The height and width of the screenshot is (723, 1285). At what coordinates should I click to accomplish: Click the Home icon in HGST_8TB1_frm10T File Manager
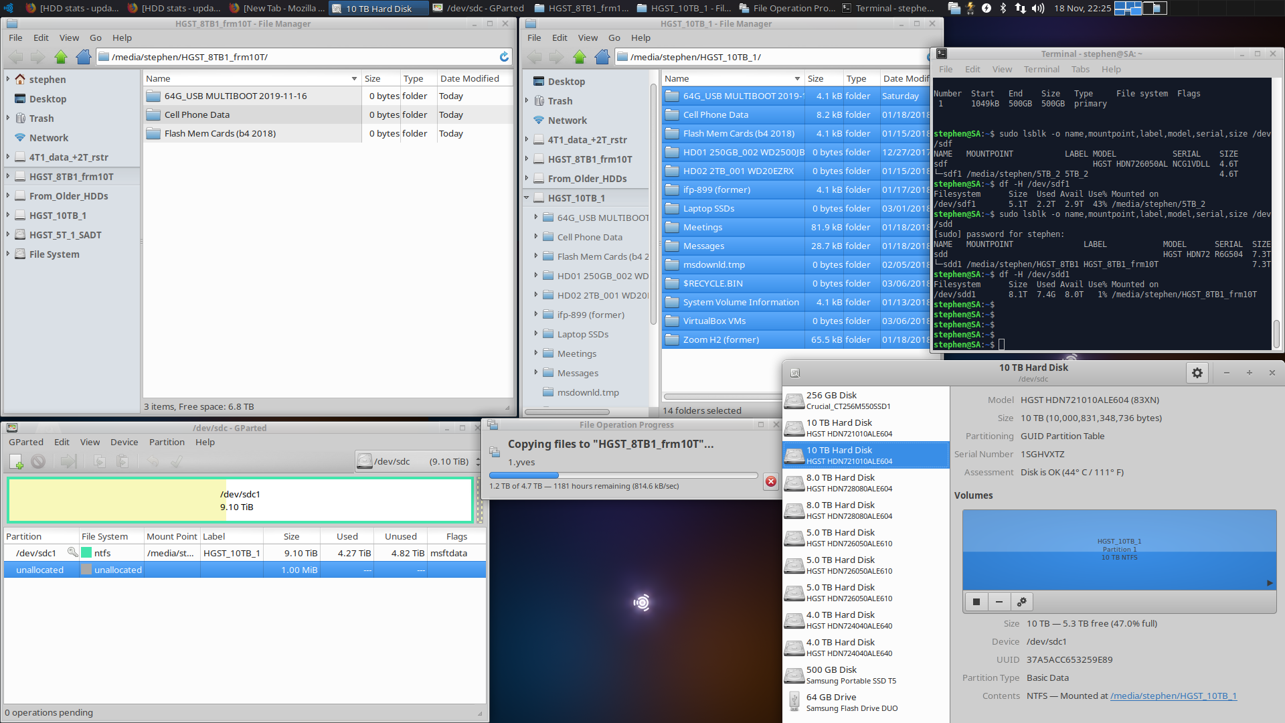coord(84,57)
